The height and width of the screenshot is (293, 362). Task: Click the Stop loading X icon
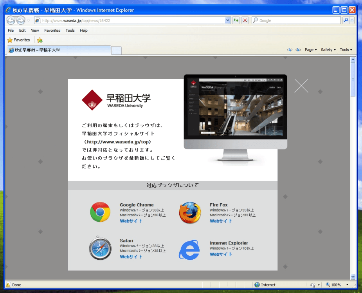tap(245, 20)
